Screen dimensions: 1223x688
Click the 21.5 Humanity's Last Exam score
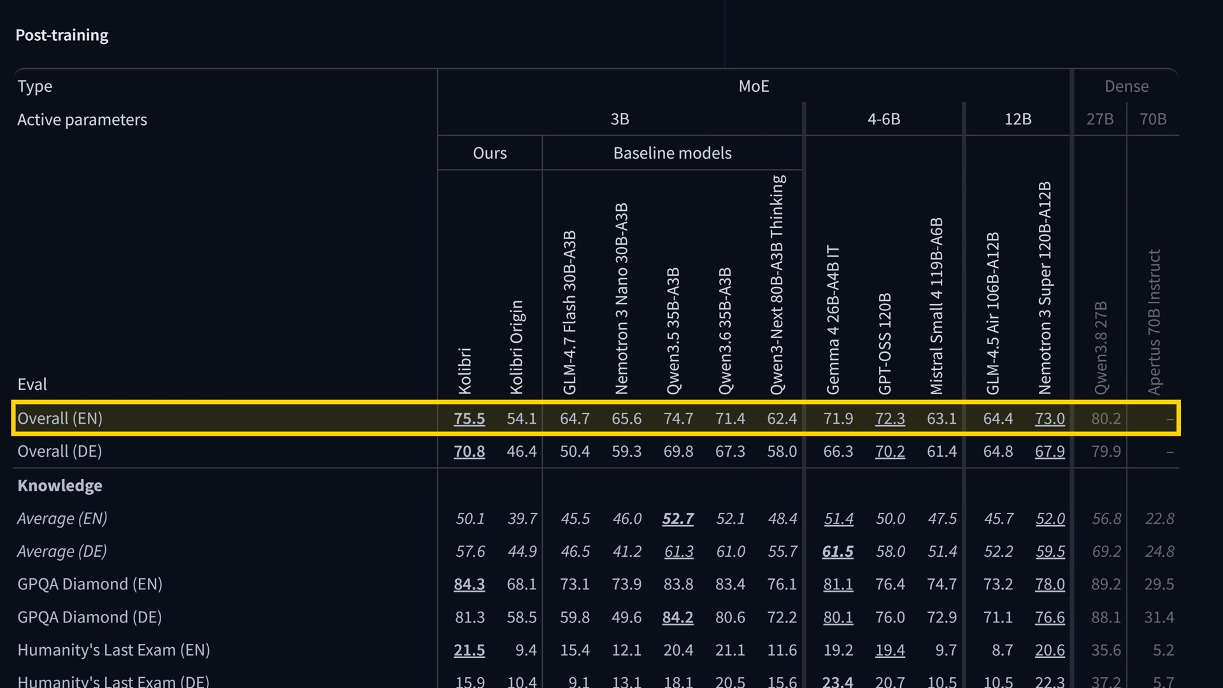point(469,650)
